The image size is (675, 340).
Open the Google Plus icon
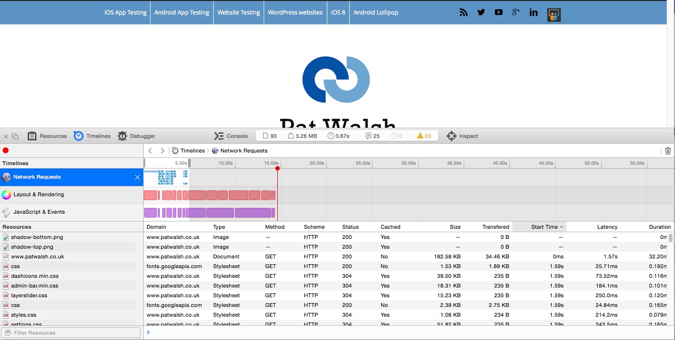[516, 13]
